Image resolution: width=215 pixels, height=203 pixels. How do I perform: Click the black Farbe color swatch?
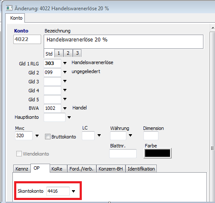coord(158,153)
